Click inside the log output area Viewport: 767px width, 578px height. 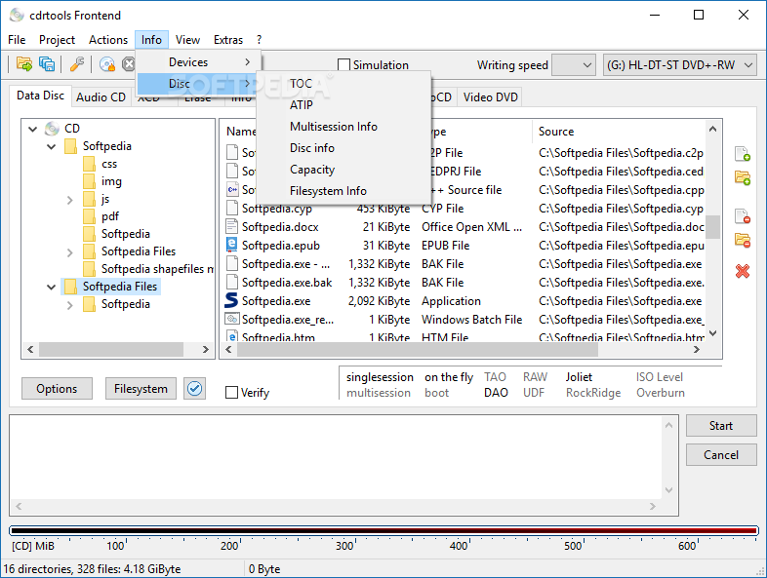(x=335, y=458)
